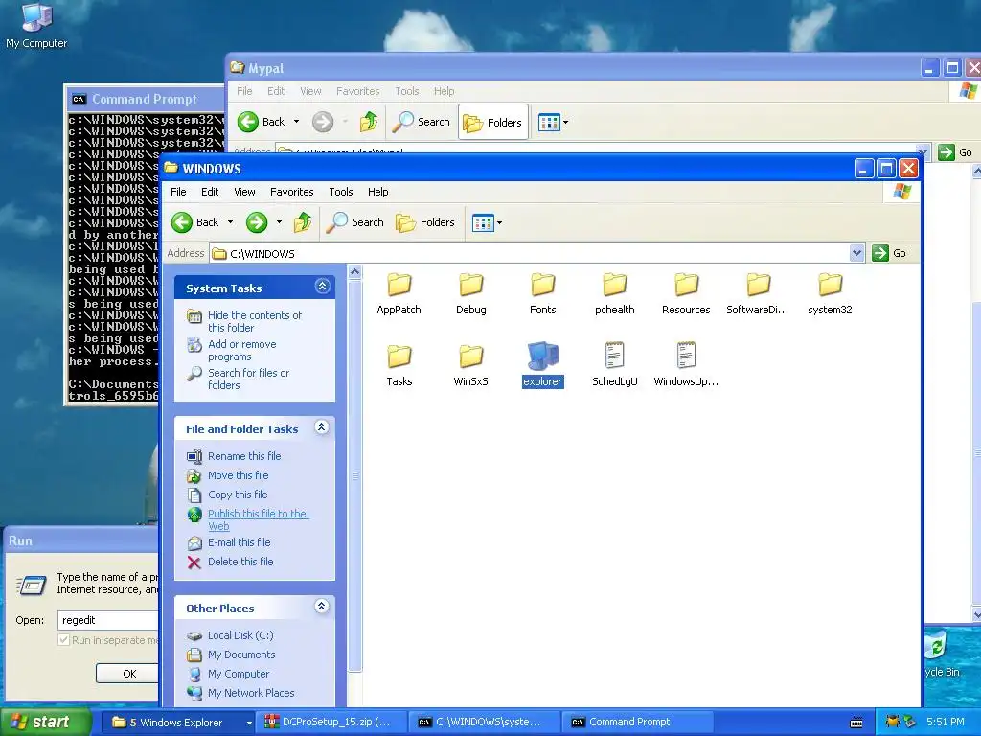Click Add or remove programs link
The height and width of the screenshot is (736, 981).
click(x=241, y=350)
